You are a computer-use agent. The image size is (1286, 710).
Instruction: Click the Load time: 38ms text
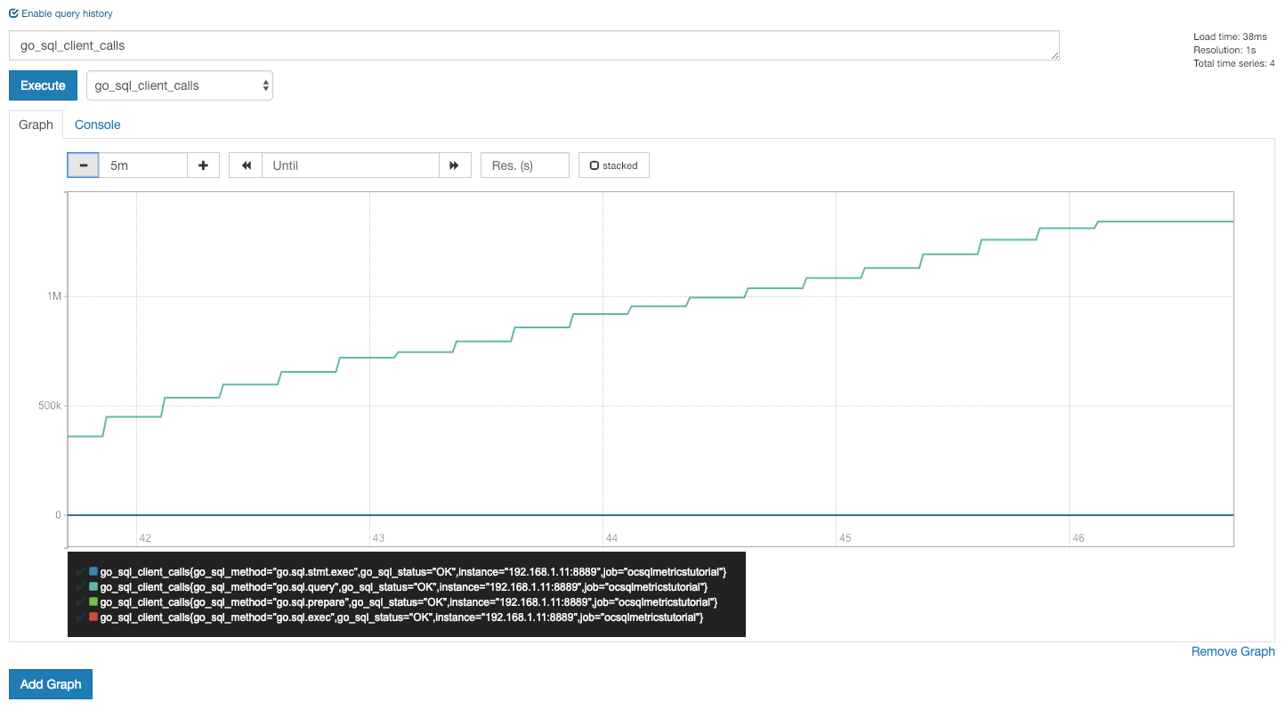[1230, 36]
